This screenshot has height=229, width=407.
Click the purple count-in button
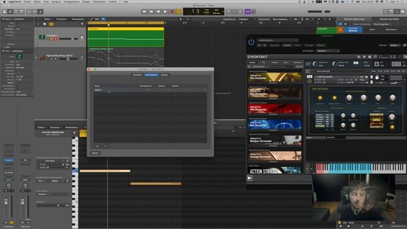[247, 11]
